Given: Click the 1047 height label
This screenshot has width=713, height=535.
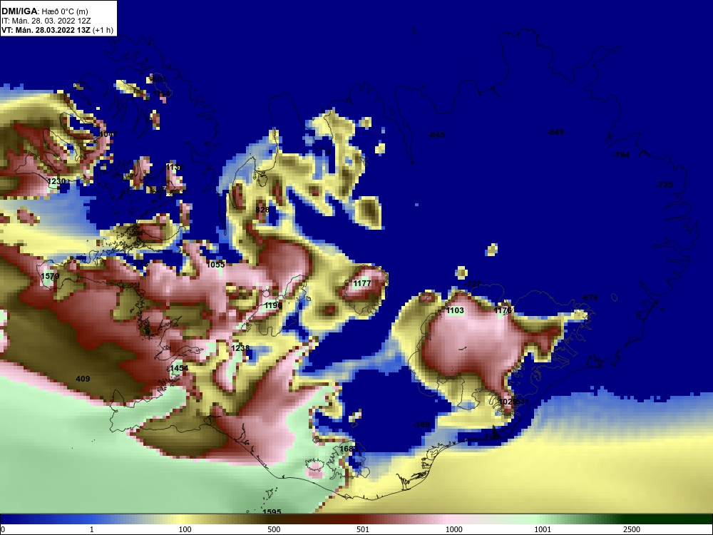Looking at the screenshot, I should pos(108,134).
